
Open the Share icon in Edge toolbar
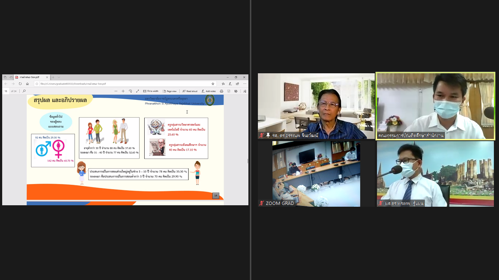click(237, 84)
